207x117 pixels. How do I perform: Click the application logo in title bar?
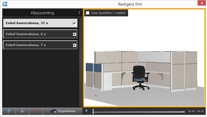(x=5, y=4)
